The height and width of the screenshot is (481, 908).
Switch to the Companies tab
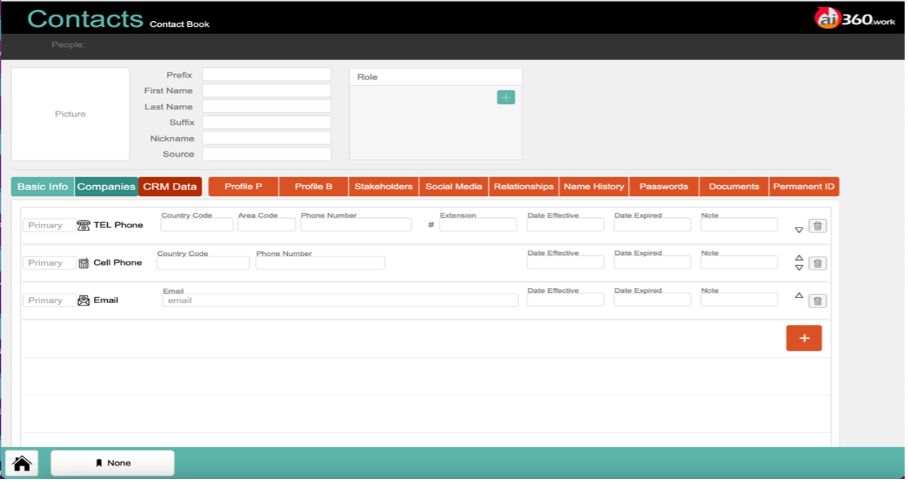(x=106, y=187)
